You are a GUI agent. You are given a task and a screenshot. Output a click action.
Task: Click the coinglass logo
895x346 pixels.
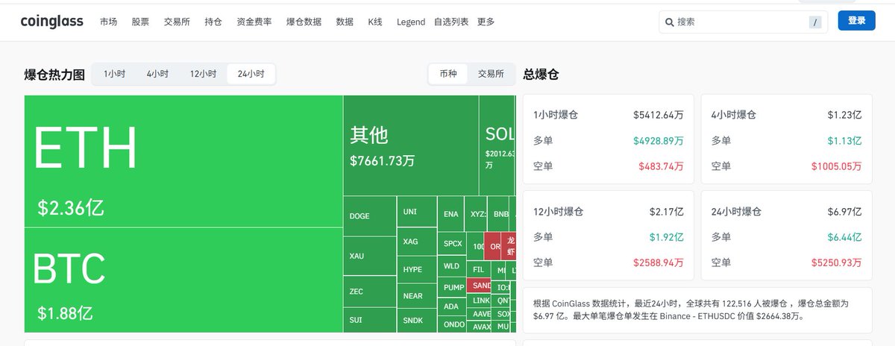(x=52, y=22)
